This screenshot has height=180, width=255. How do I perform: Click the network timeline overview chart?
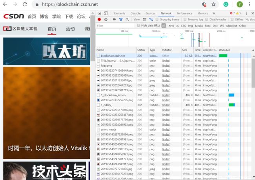coord(175,38)
